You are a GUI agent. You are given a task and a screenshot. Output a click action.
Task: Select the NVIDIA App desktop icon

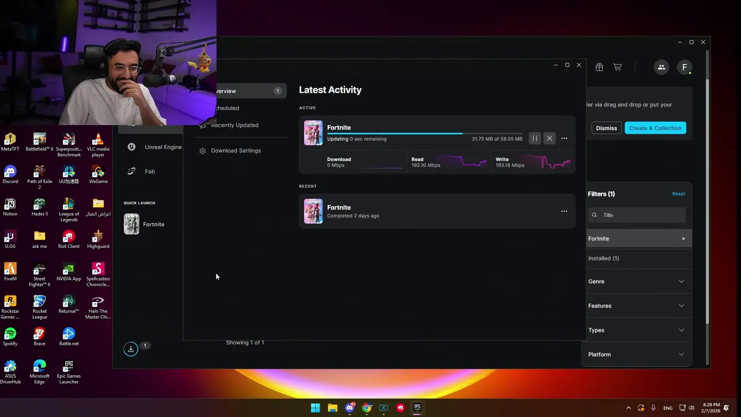(x=68, y=272)
